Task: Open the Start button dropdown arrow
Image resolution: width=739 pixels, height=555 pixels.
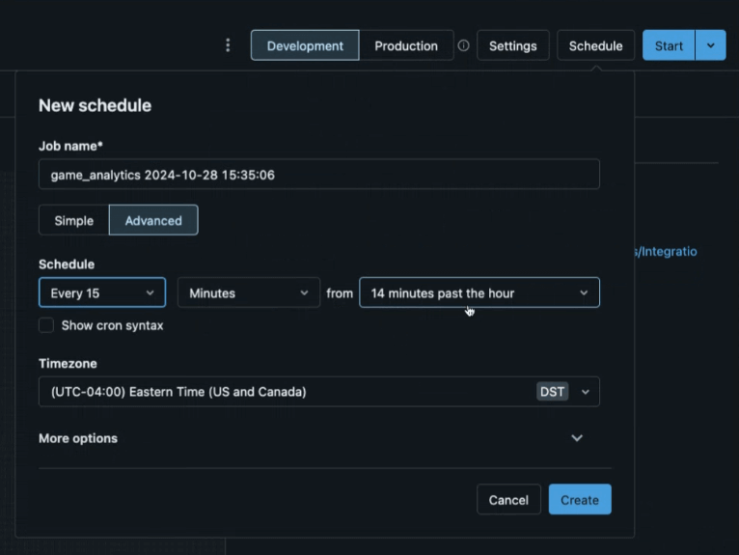Action: [x=710, y=45]
